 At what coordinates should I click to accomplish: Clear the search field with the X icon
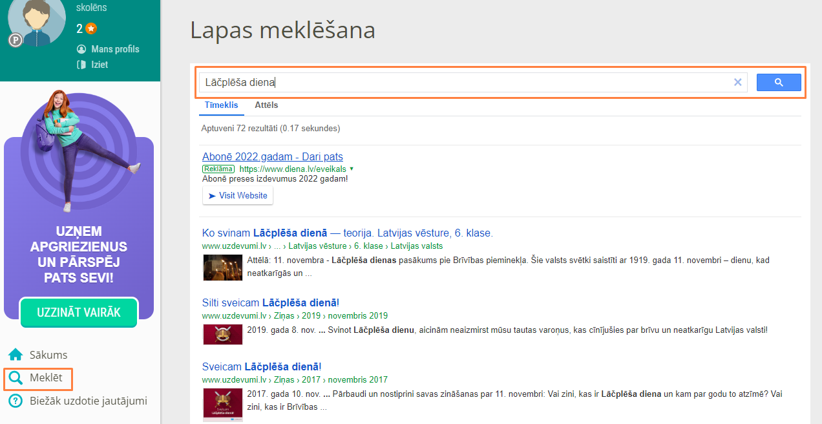tap(737, 82)
